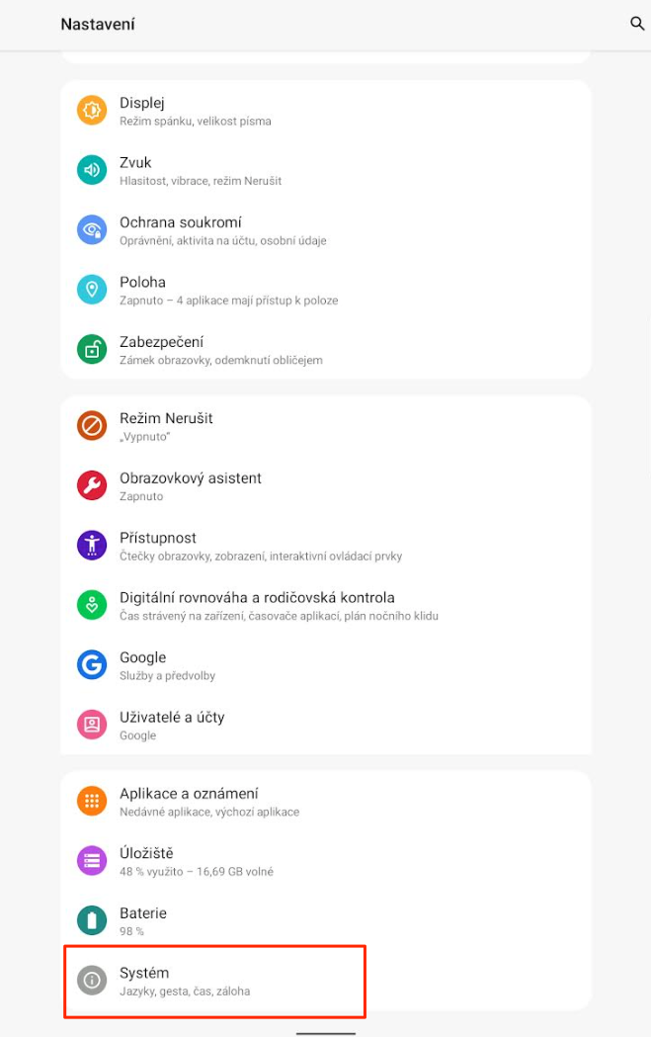Tap the teal Zvuk speaker icon
Screen dimensions: 651x1037
[92, 170]
